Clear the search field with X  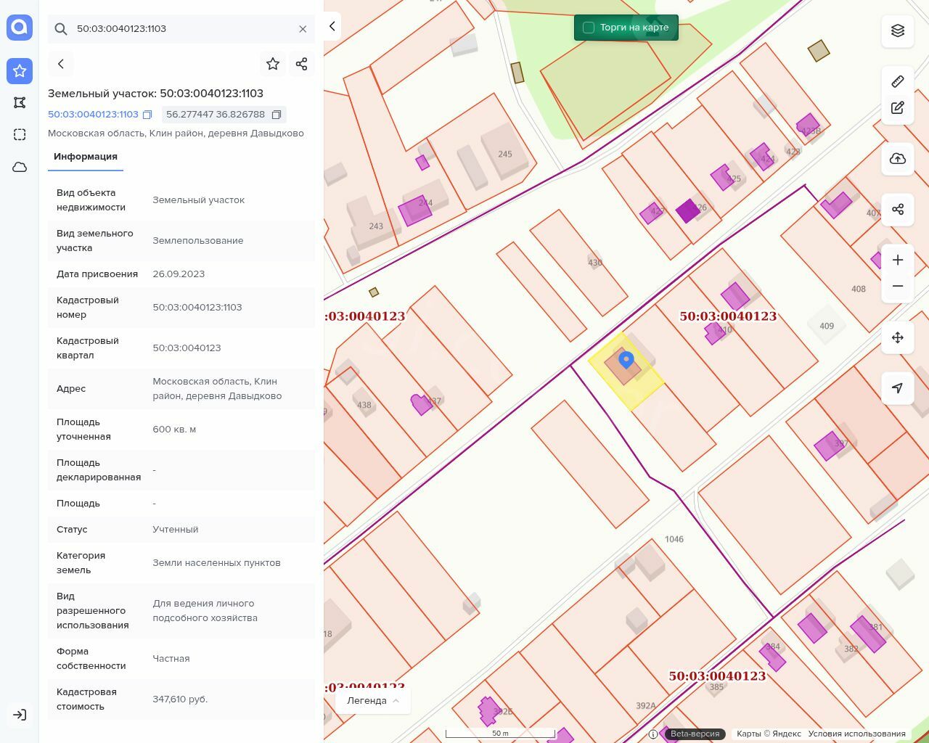[303, 29]
